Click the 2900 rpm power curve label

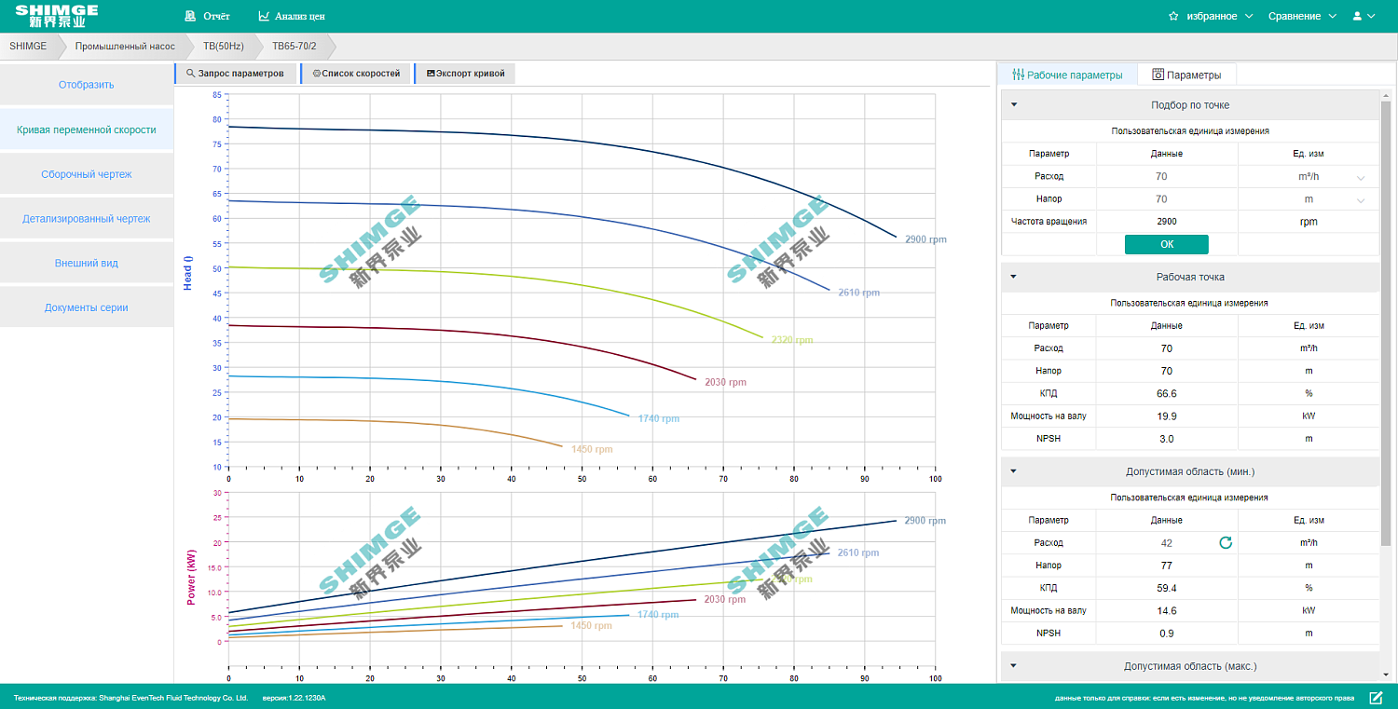(x=925, y=521)
